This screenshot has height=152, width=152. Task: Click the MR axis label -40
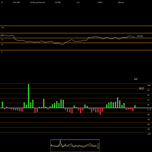148,119
